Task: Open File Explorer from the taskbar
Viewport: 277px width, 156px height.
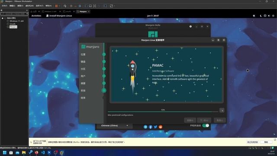Action: pos(24,153)
